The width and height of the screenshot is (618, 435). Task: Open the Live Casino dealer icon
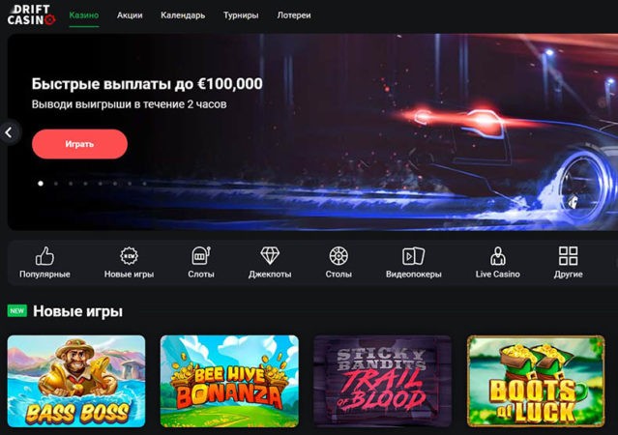[498, 256]
